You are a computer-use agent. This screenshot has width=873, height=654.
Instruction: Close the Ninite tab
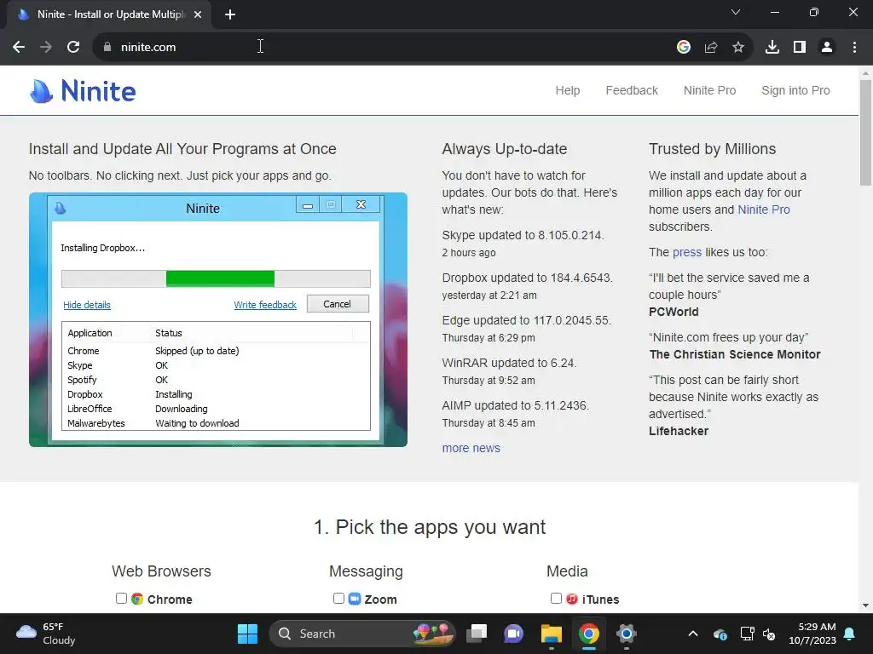(198, 14)
